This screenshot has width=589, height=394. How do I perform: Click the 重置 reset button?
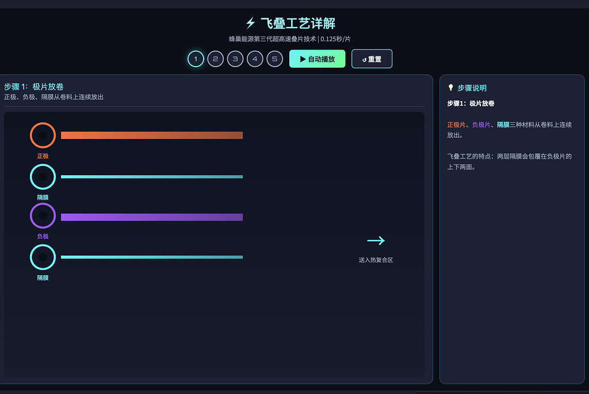[x=372, y=59]
